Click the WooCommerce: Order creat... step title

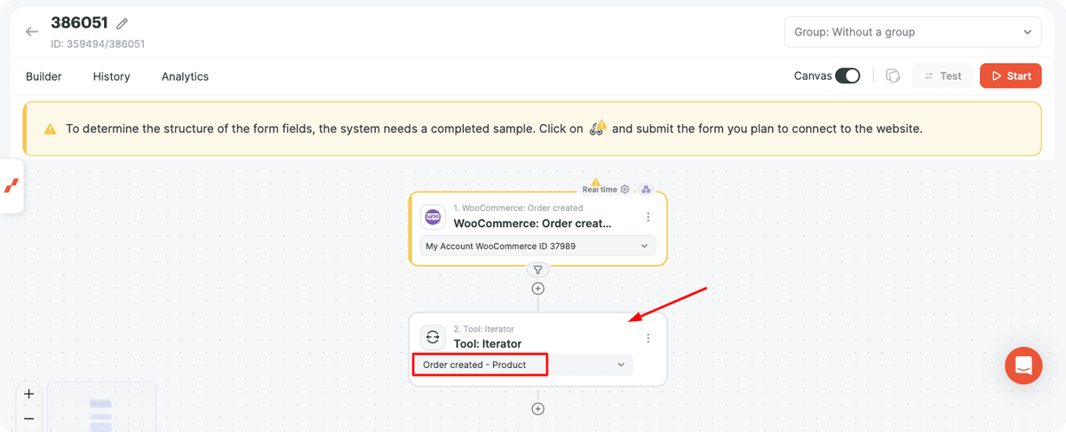click(x=532, y=224)
